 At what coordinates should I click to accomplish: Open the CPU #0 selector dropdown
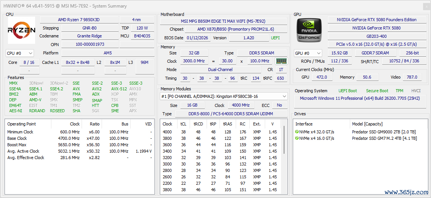[20, 53]
